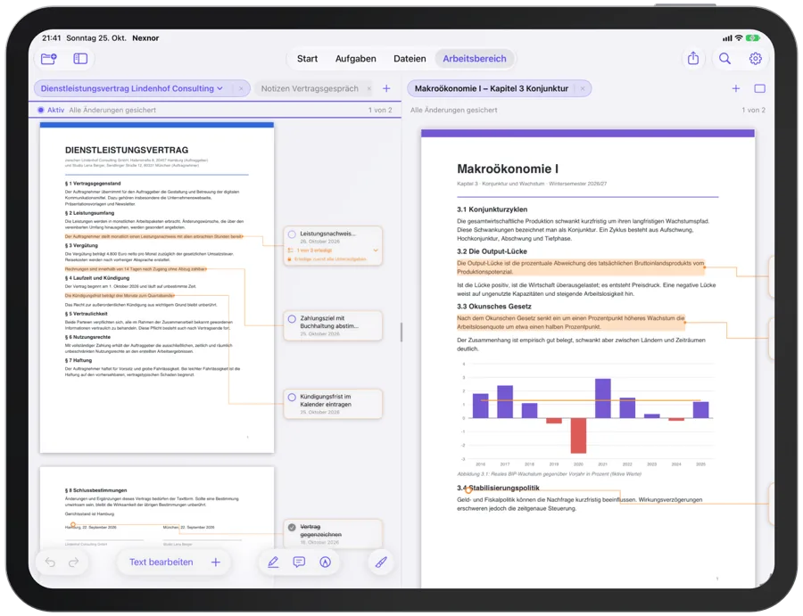
Task: Switch to the Start tab
Action: click(307, 59)
